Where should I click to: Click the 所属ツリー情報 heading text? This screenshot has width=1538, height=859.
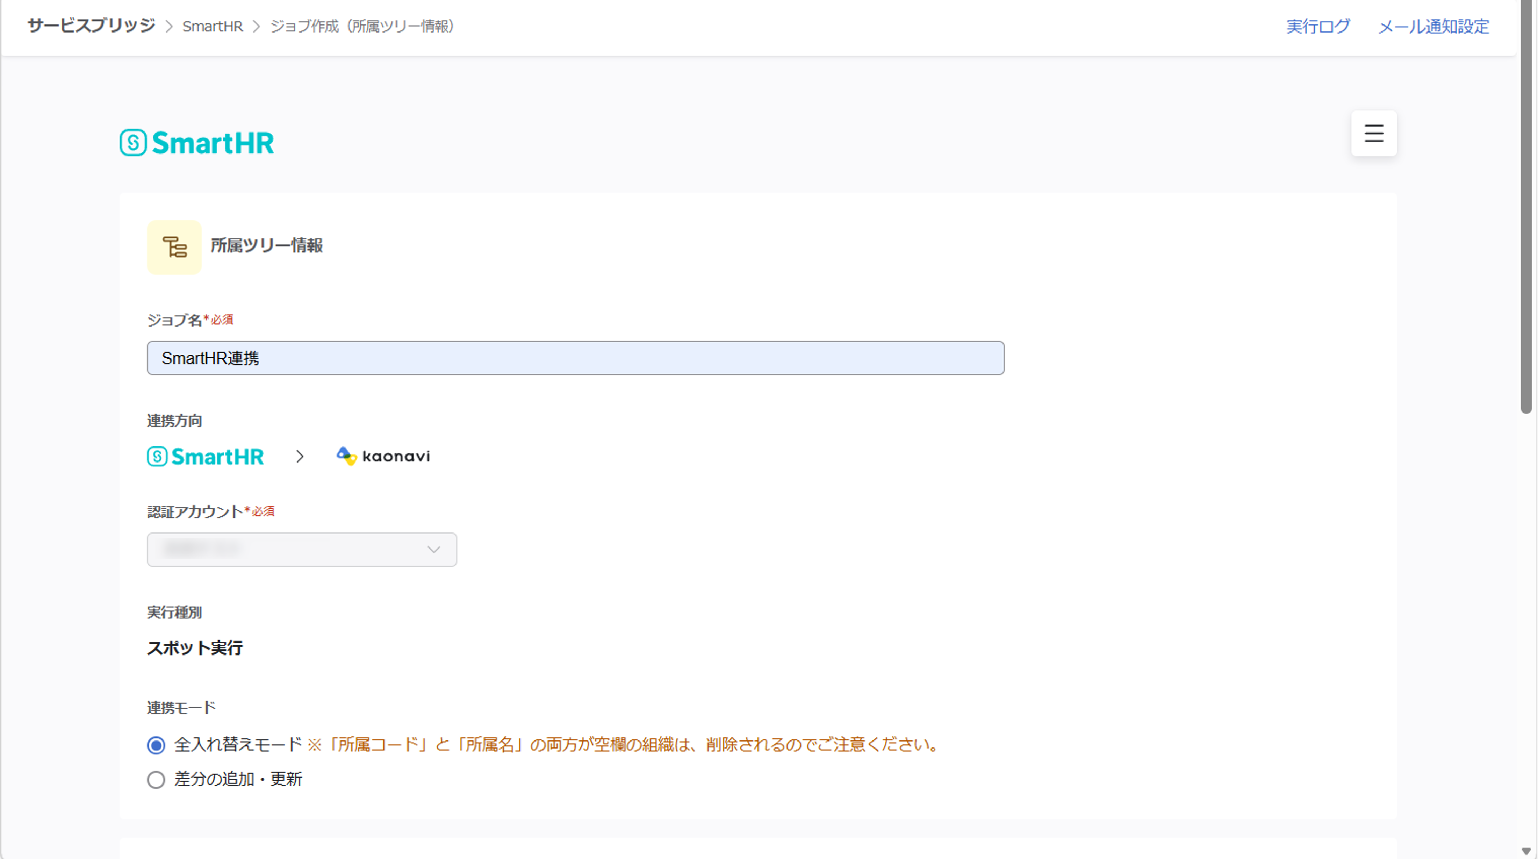tap(266, 245)
